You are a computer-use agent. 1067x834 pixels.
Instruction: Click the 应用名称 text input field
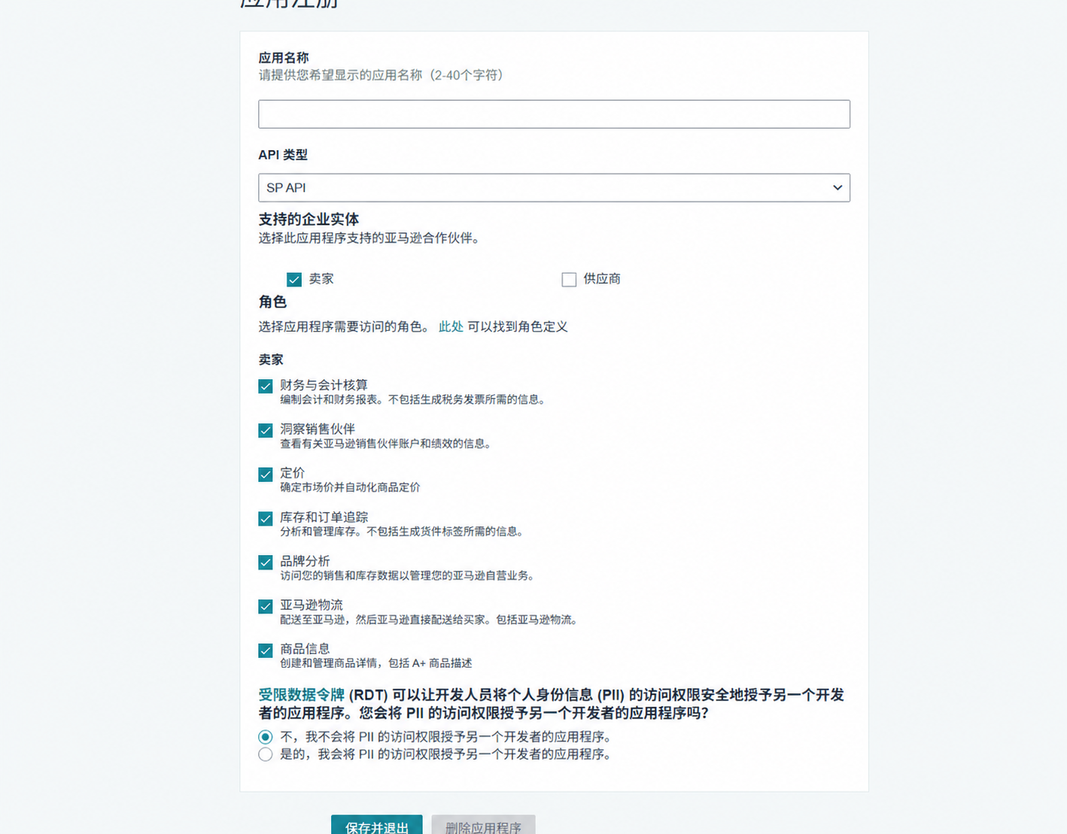[x=554, y=114]
